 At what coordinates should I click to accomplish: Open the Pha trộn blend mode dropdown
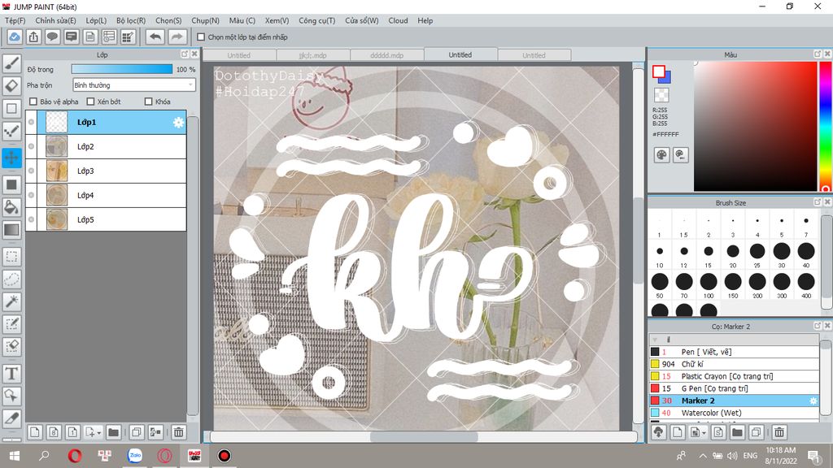(133, 84)
